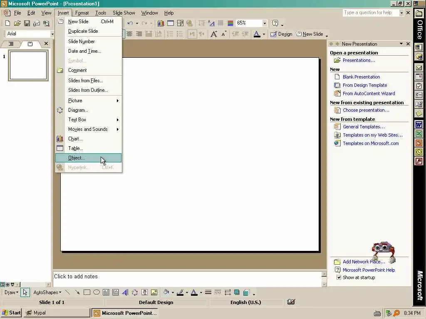The width and height of the screenshot is (426, 319).
Task: Click the Numbered list icon
Action: tap(170, 34)
